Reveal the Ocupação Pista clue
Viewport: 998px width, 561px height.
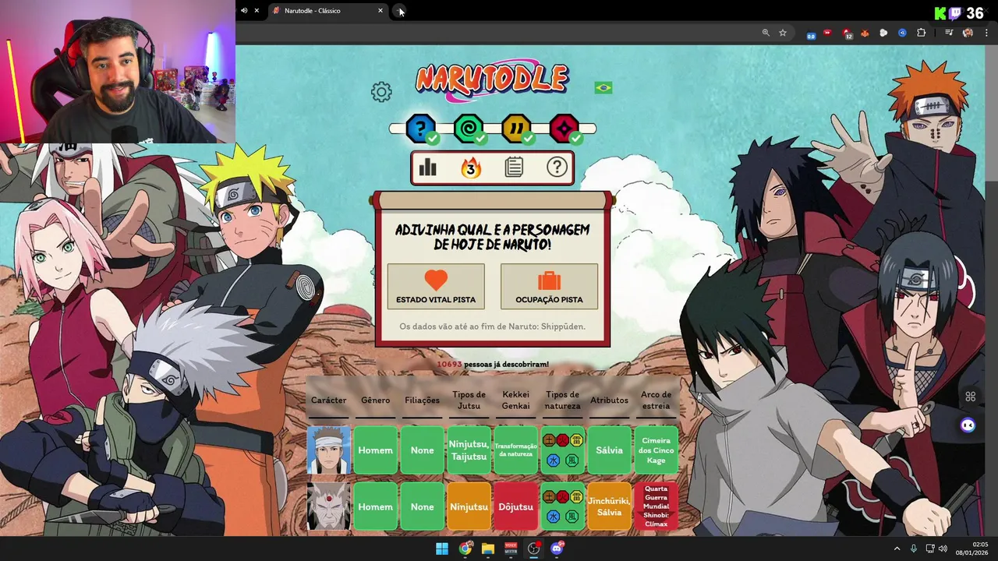549,286
